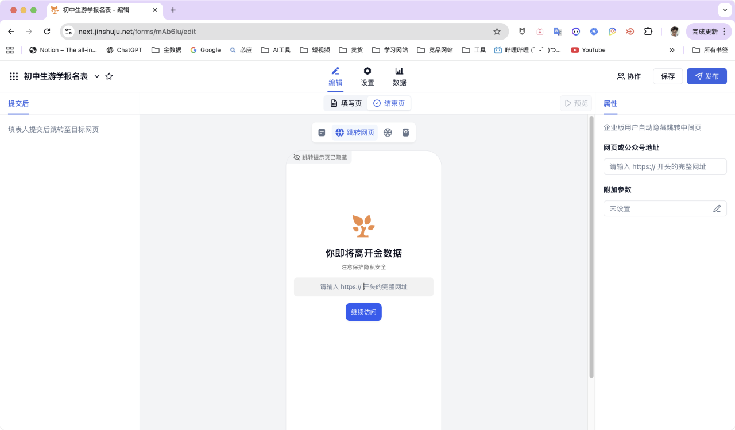Click the 网页或公众号地址 URL input field
The image size is (735, 430).
point(665,166)
